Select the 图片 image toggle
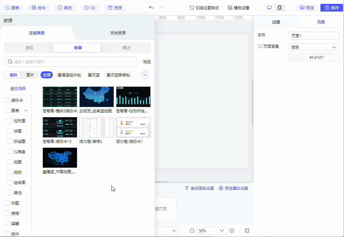This screenshot has width=344, height=237. coord(30,75)
